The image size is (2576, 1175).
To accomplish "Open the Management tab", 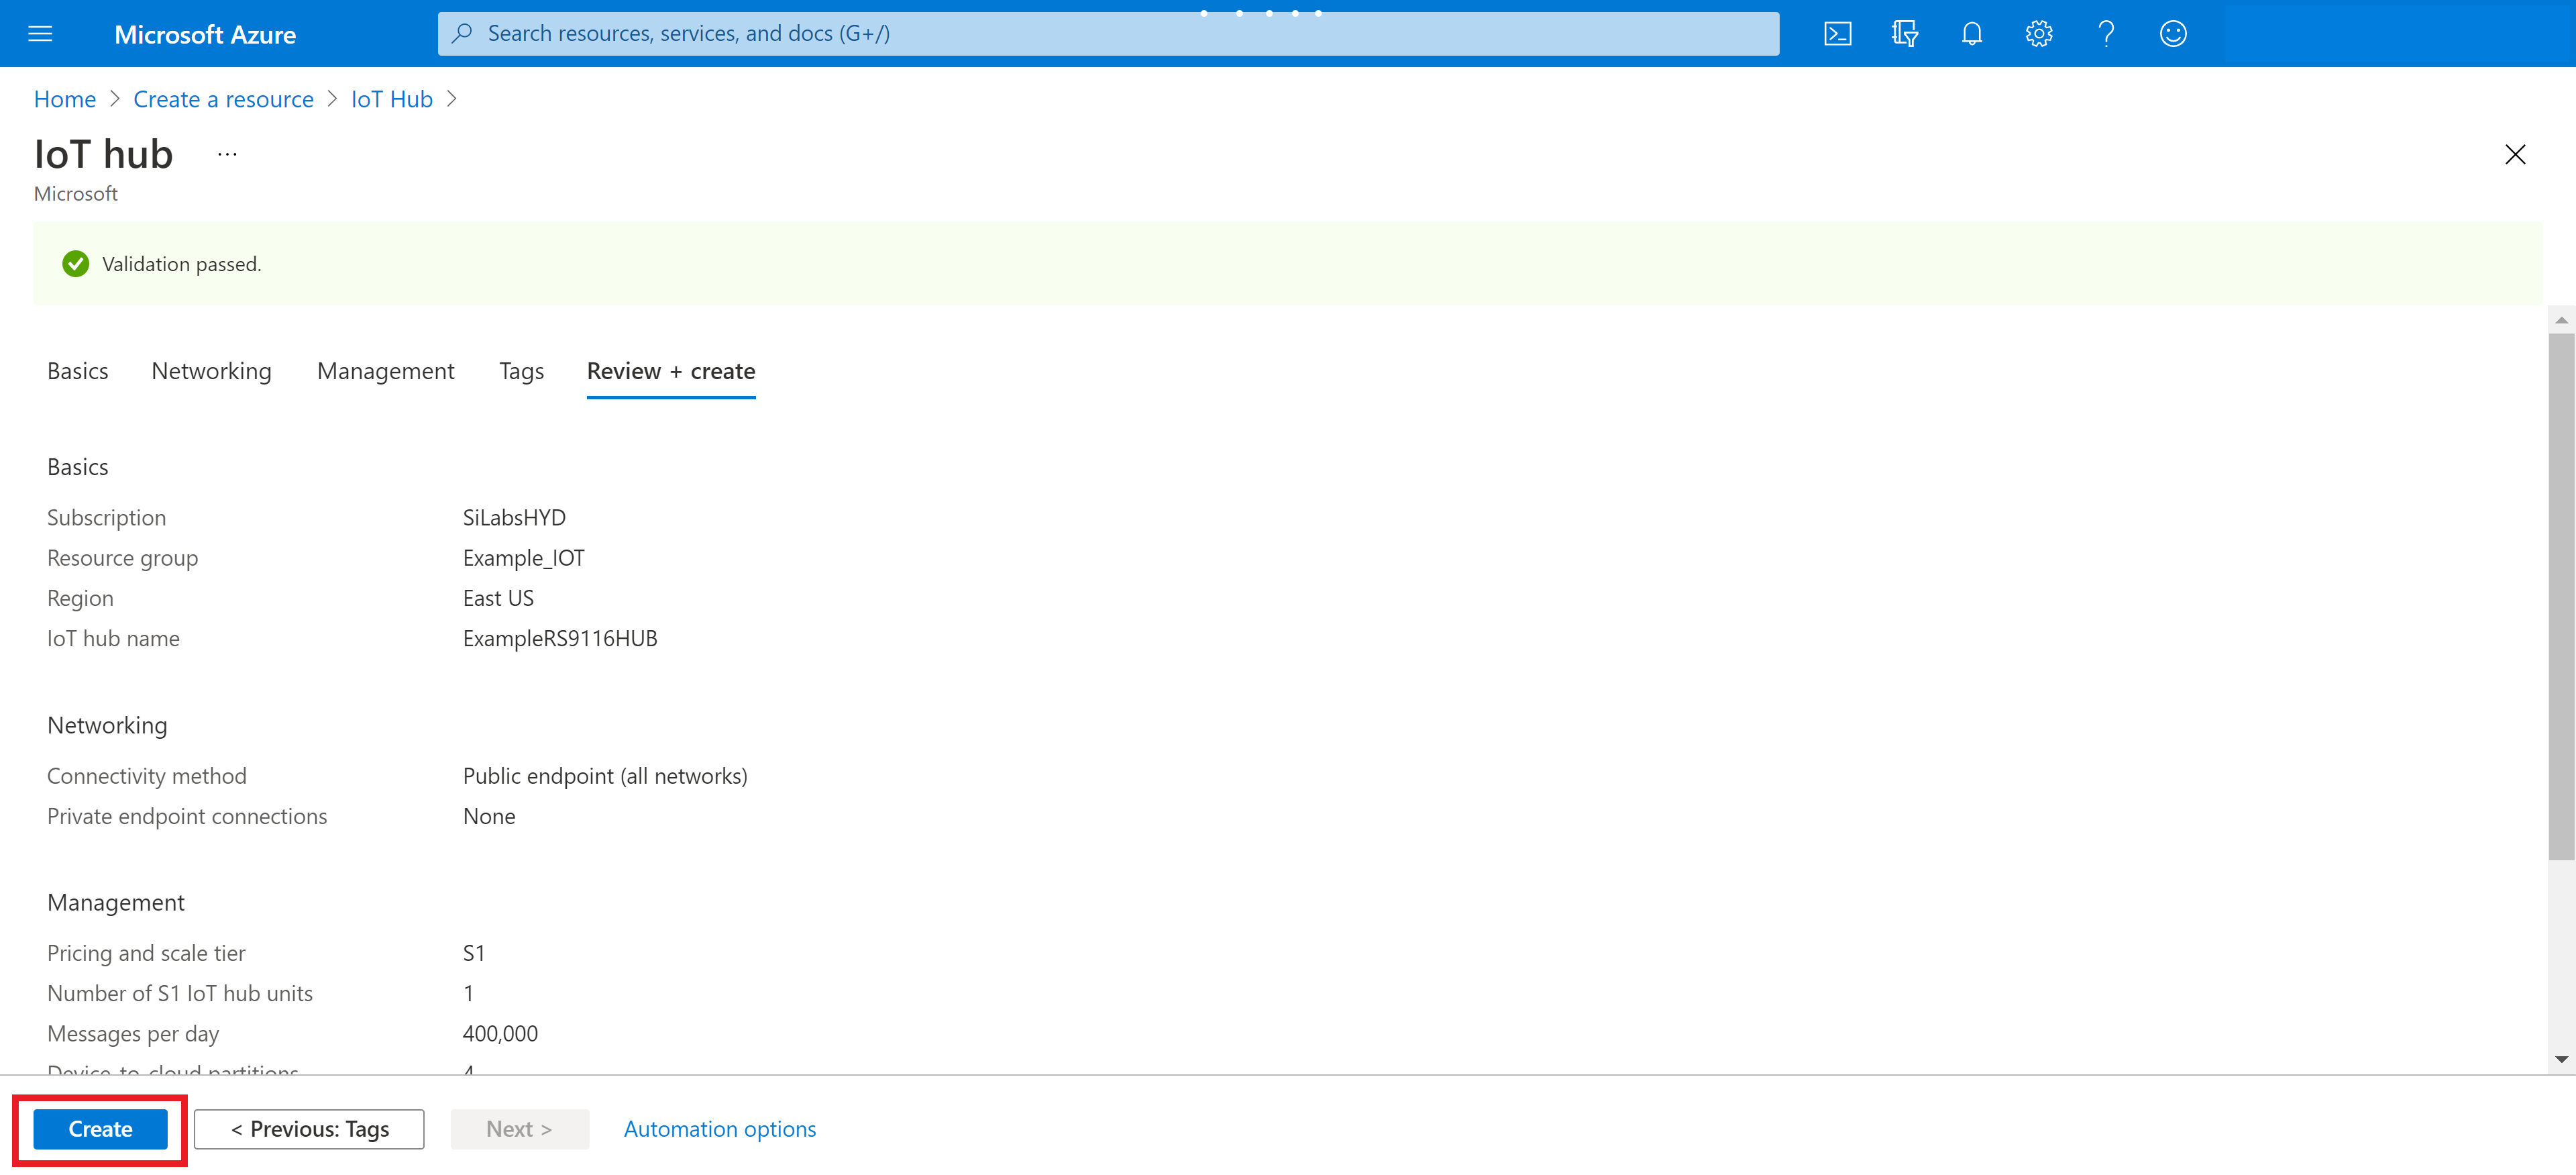I will (x=385, y=371).
